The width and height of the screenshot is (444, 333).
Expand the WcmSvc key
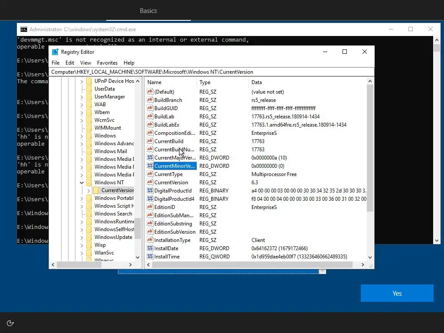click(x=82, y=120)
